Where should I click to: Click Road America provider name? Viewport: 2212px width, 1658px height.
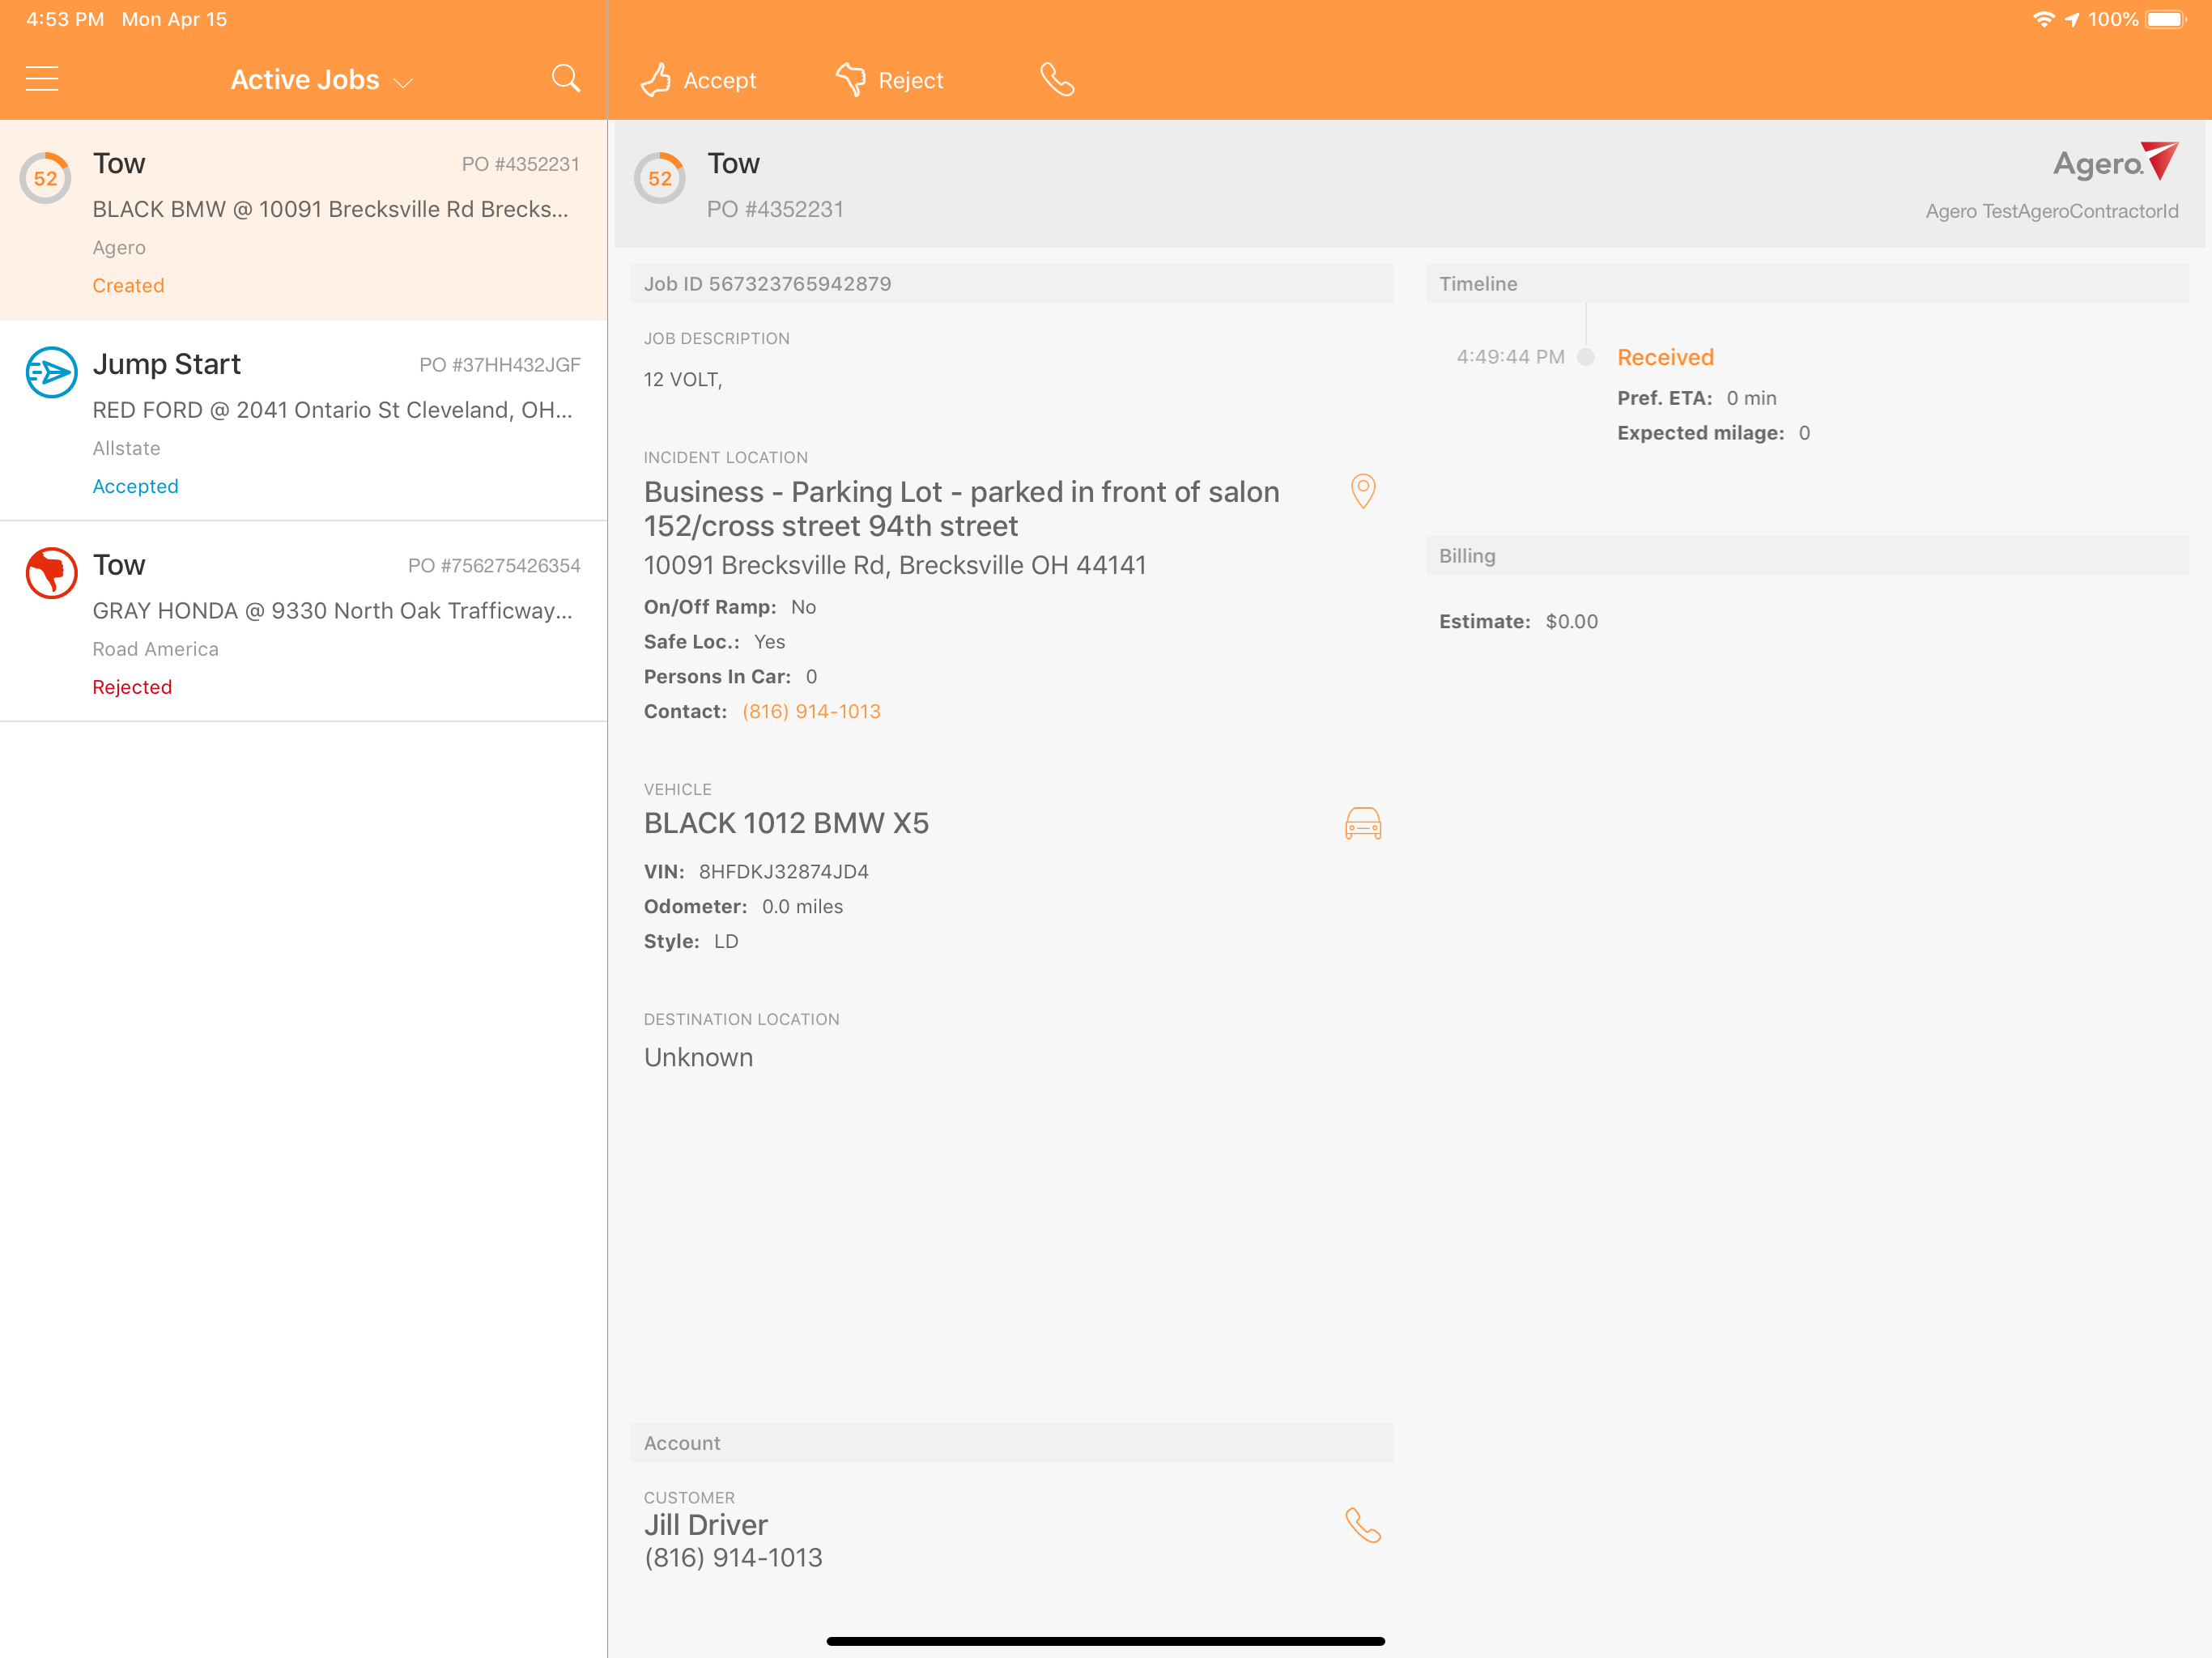click(155, 649)
